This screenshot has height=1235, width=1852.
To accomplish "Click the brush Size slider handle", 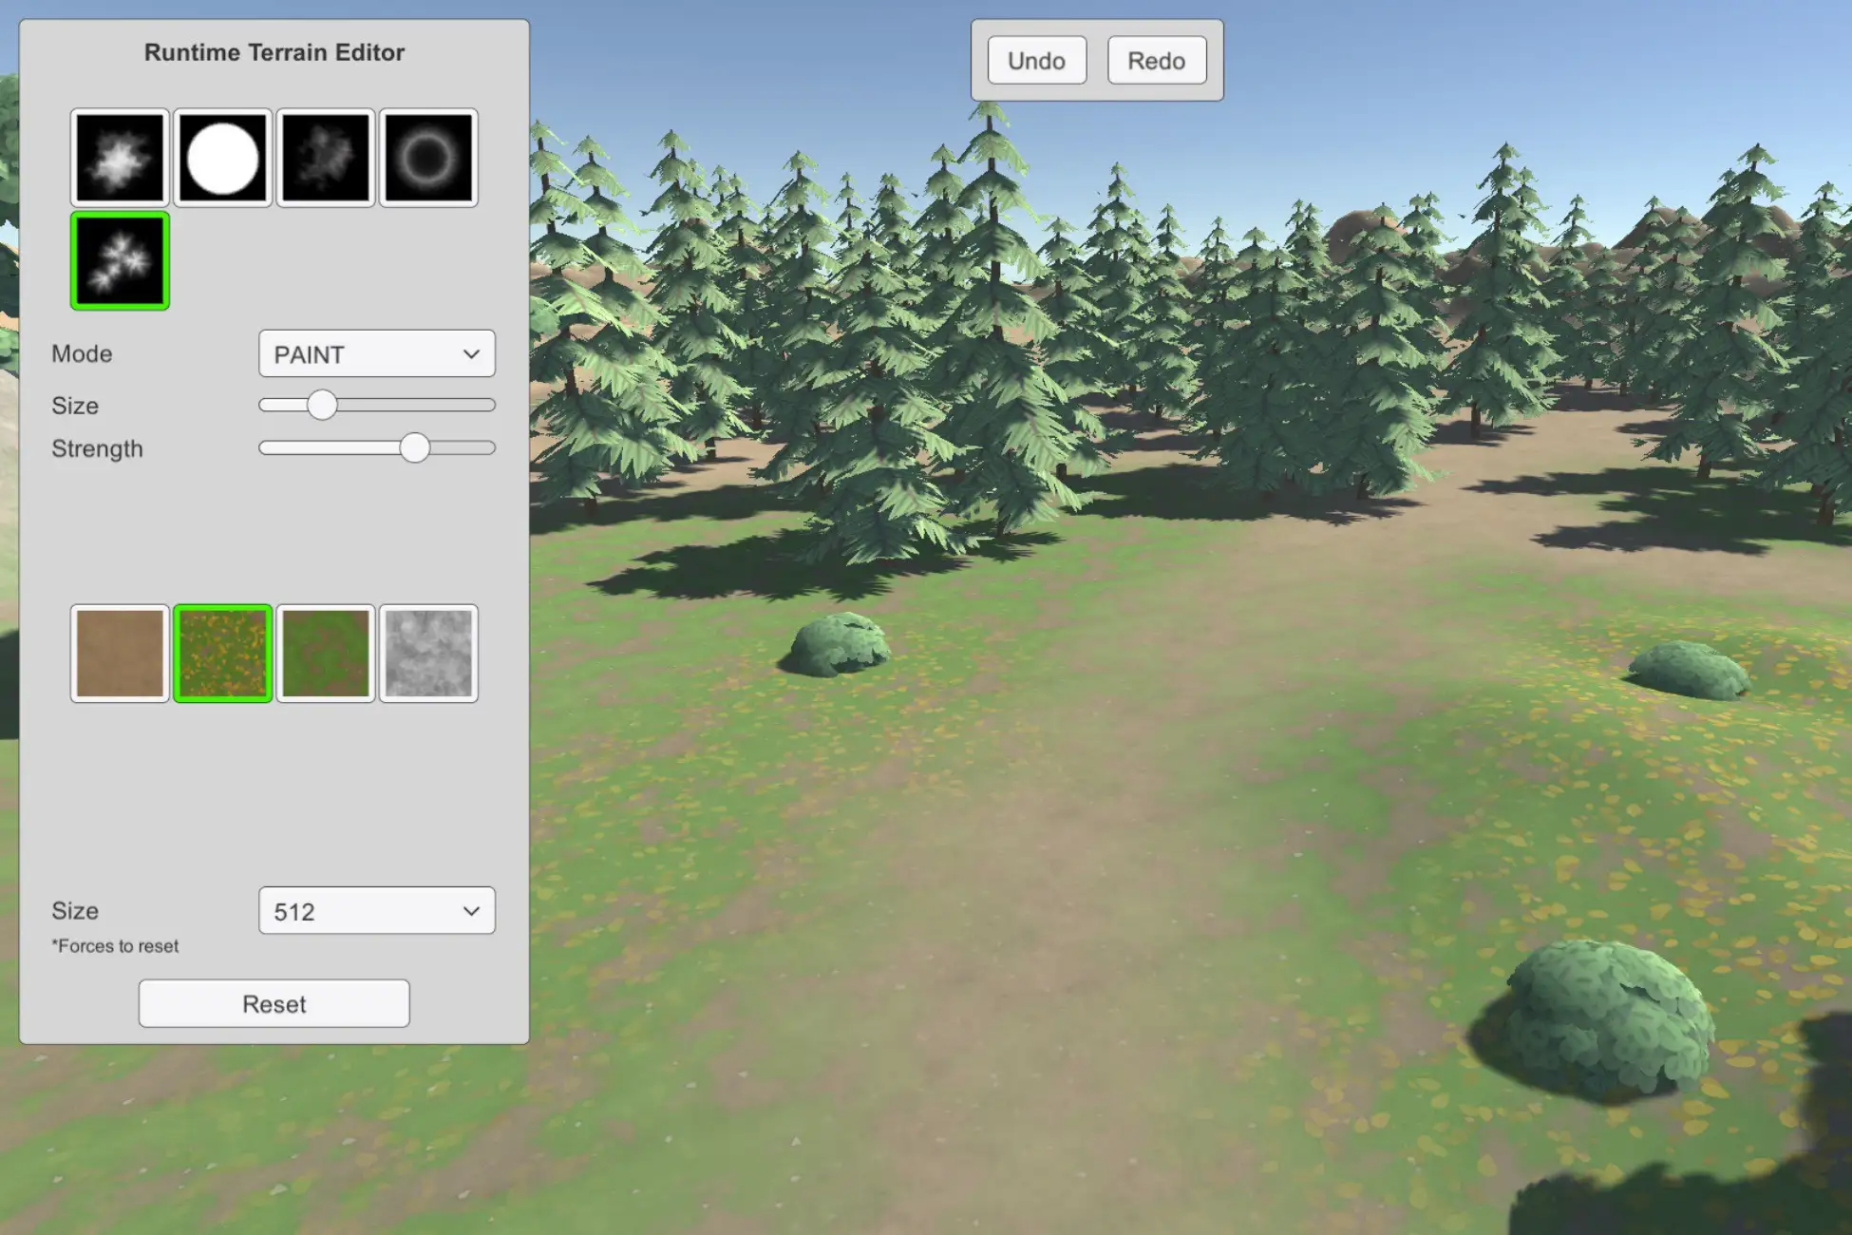I will (x=322, y=405).
